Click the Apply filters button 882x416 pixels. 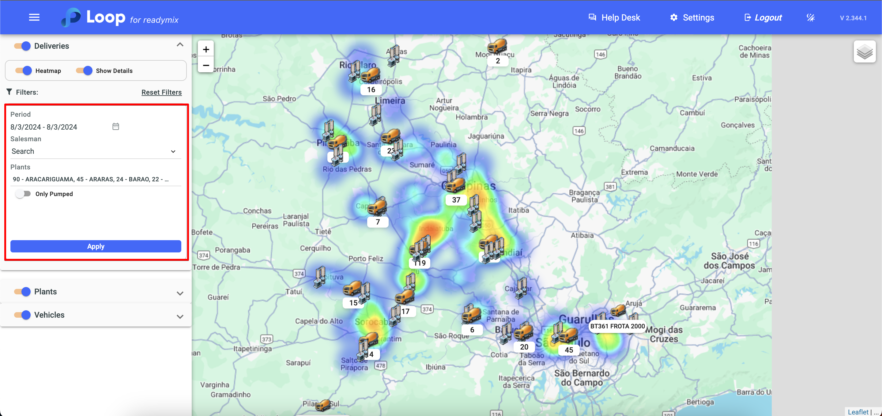tap(96, 246)
